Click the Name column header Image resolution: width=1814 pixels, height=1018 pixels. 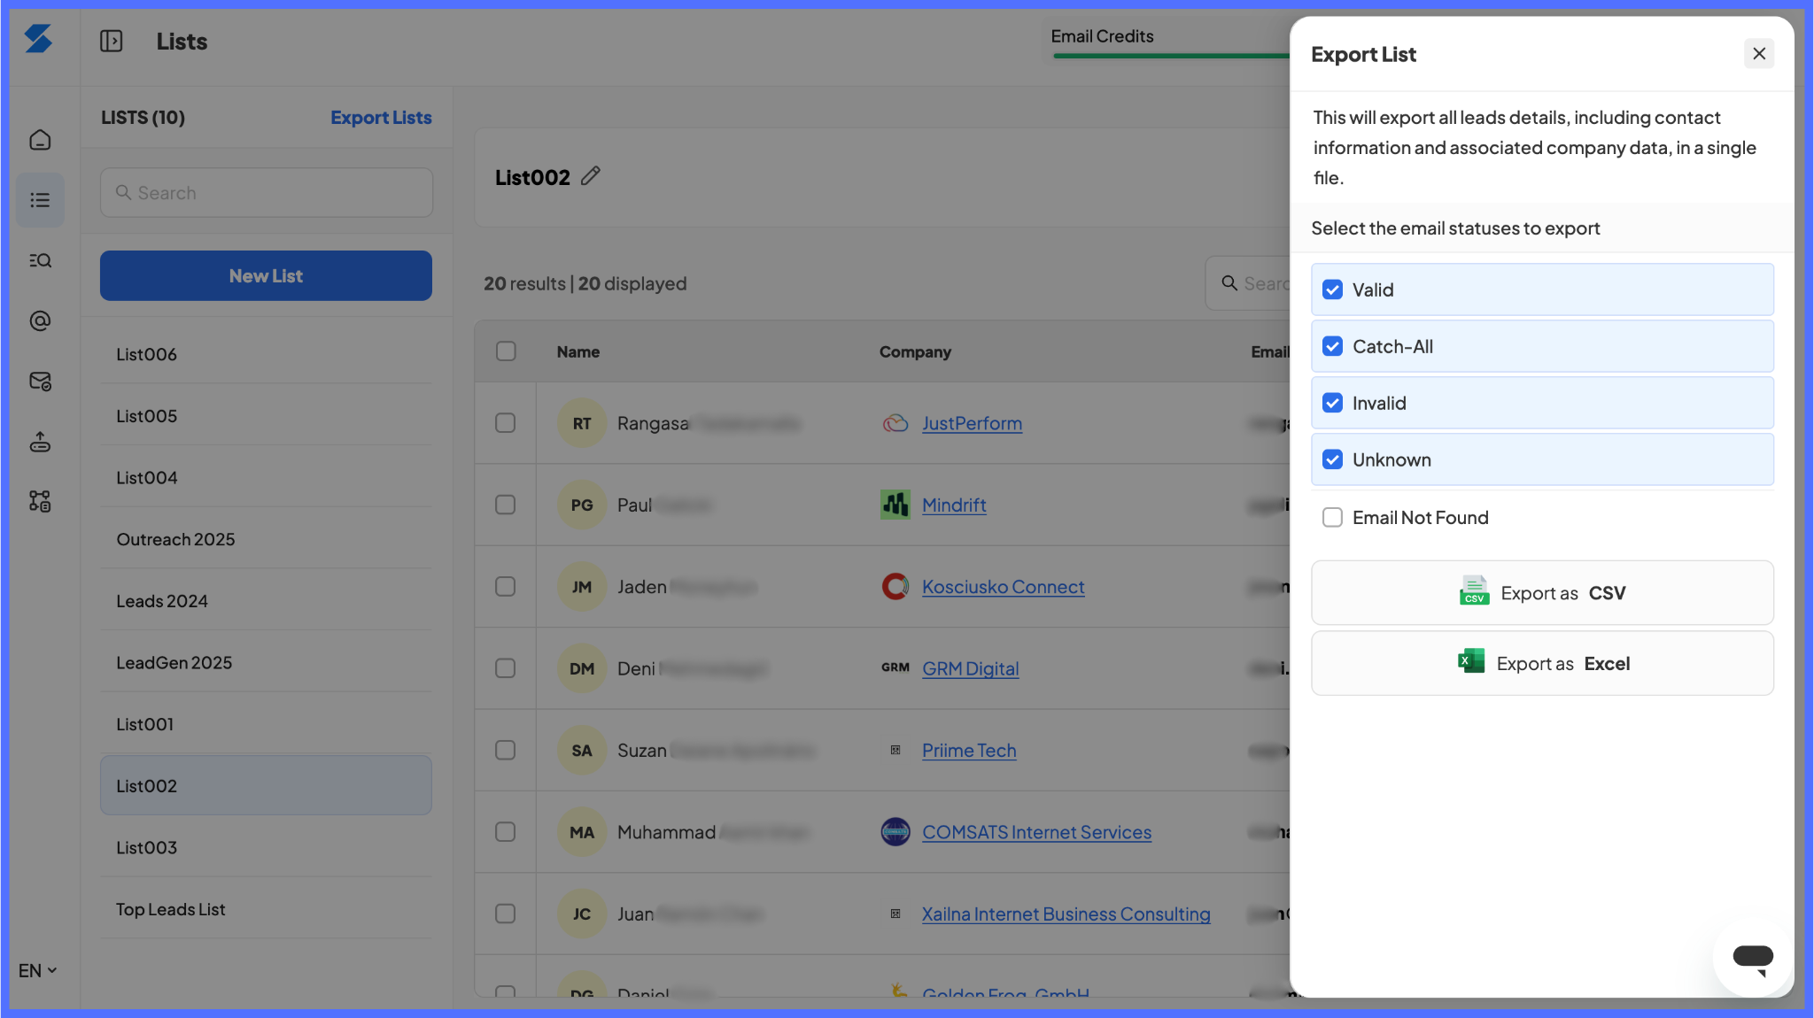click(x=578, y=351)
